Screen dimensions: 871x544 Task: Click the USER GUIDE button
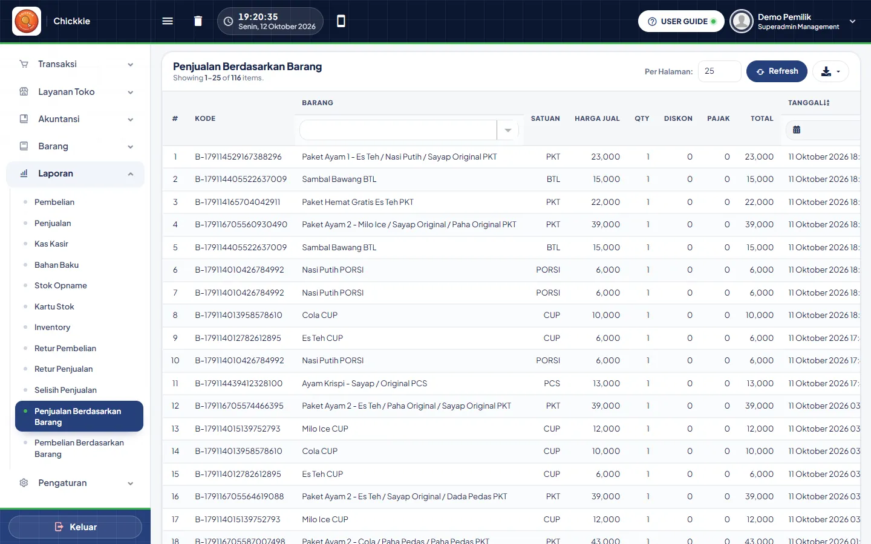[x=681, y=21]
